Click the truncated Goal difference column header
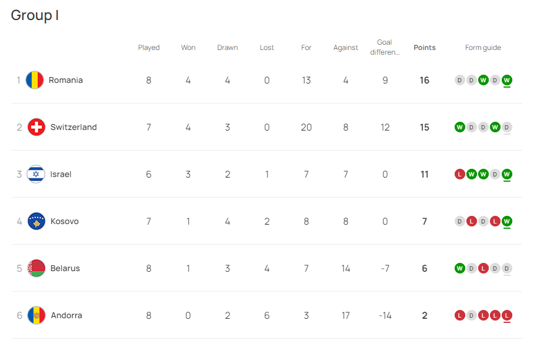Viewport: 537px width, 347px height. coord(385,47)
